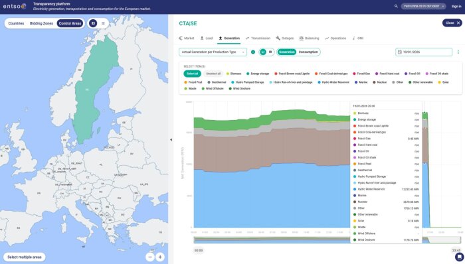Click the Market tab icon
Viewport: 465px width, 264px height.
coord(181,38)
